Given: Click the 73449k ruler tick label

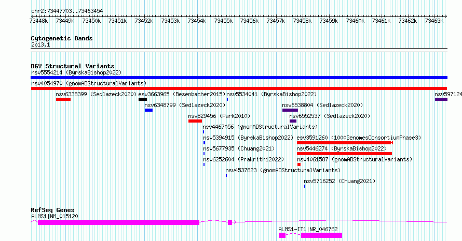Looking at the screenshot, I should click(65, 21).
